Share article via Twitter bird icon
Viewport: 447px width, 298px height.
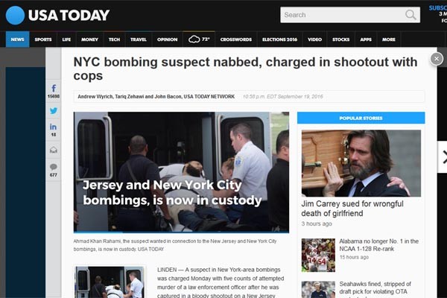click(x=54, y=111)
